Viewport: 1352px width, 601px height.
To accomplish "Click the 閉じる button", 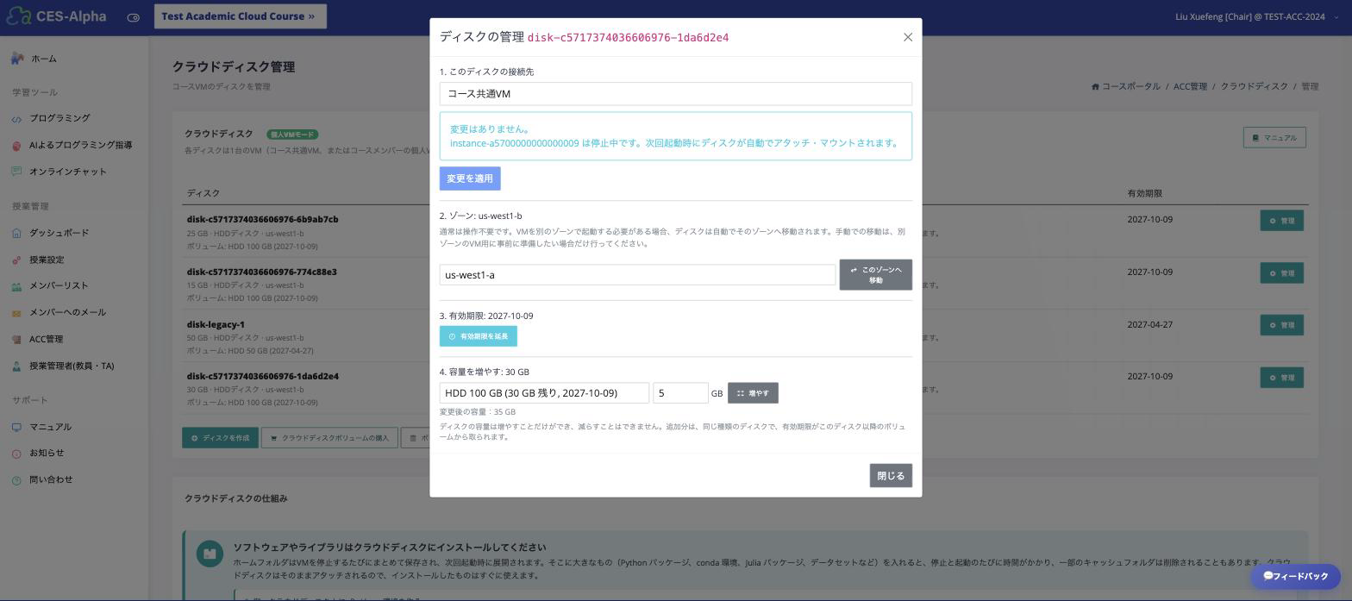I will [891, 476].
